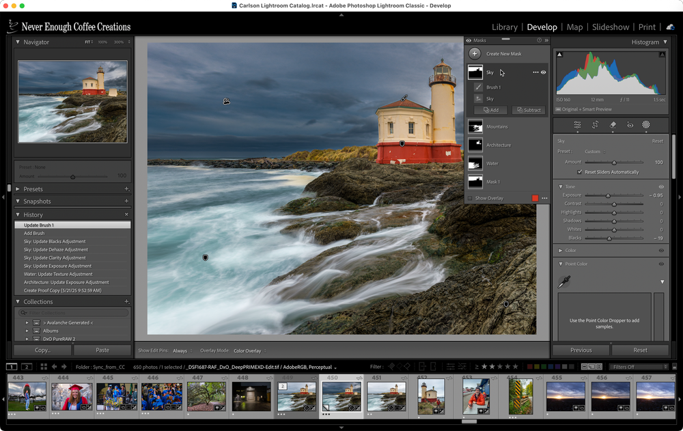
Task: Click the Create New Mask plus icon
Action: point(475,53)
